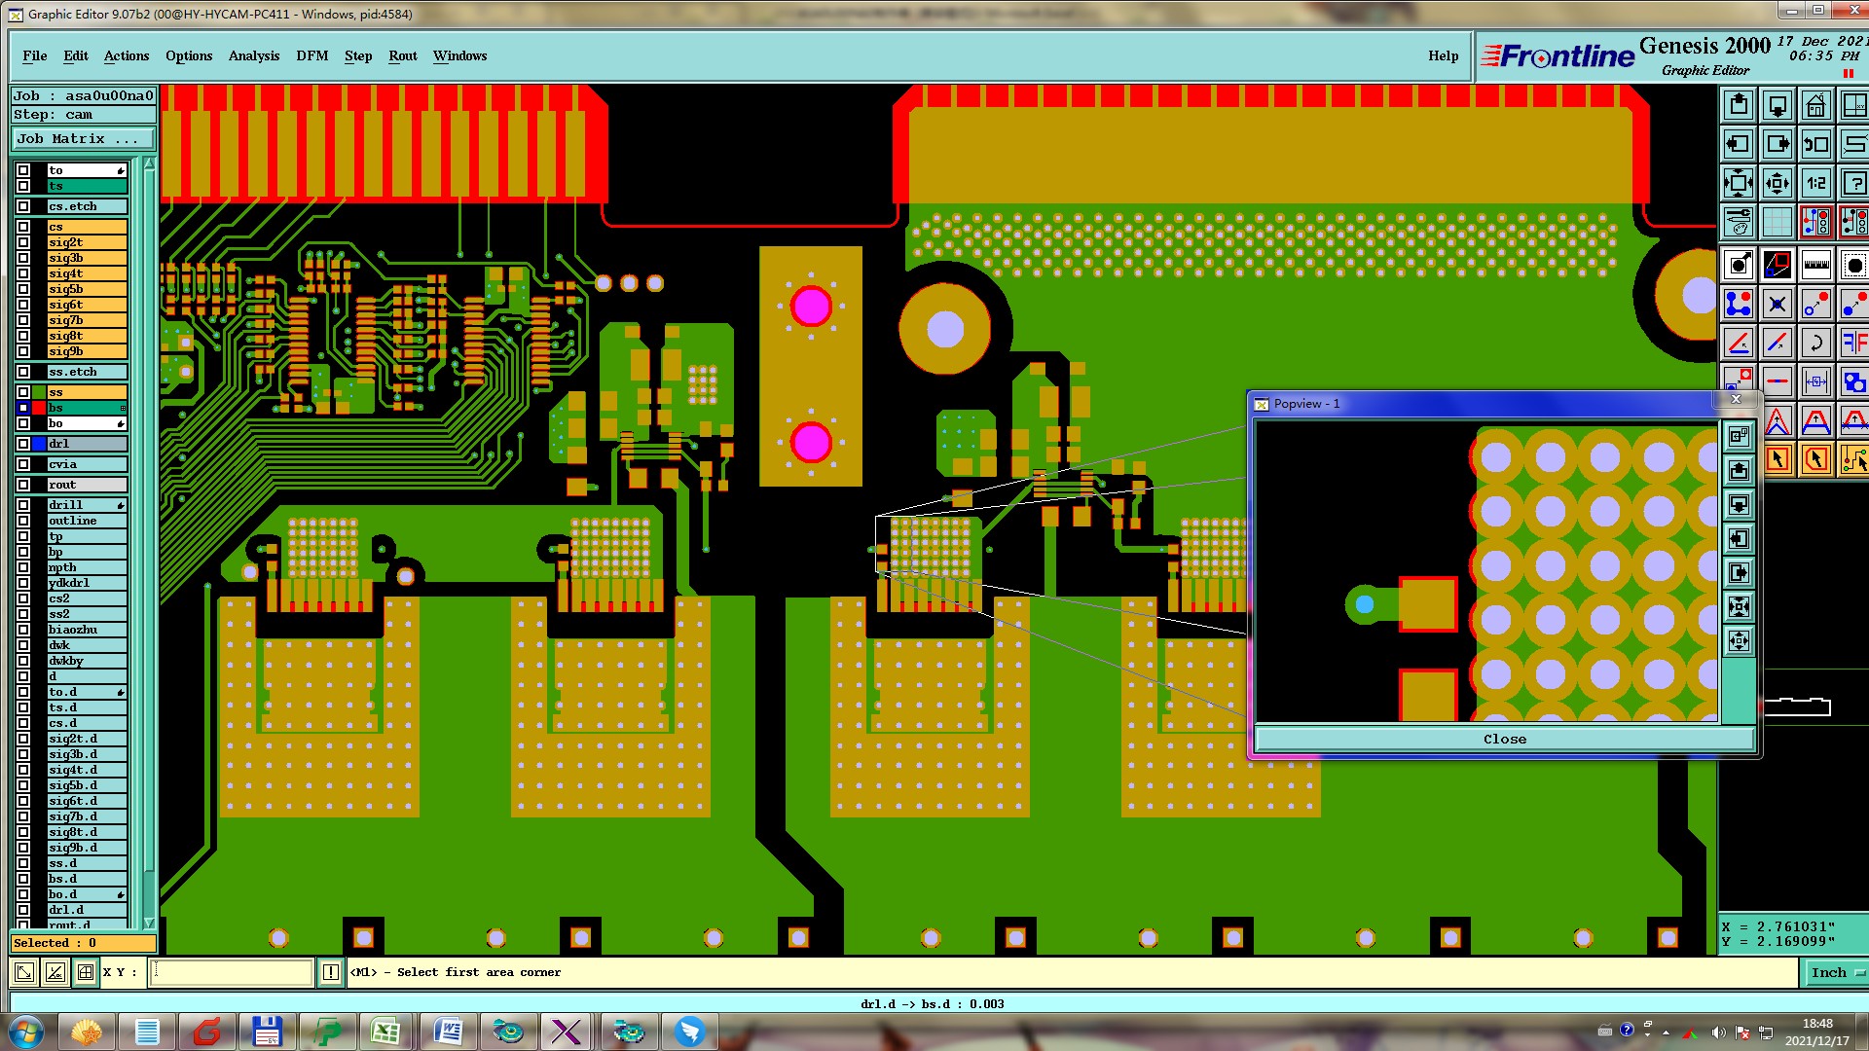
Task: Open the question mark help icon
Action: 1853,183
